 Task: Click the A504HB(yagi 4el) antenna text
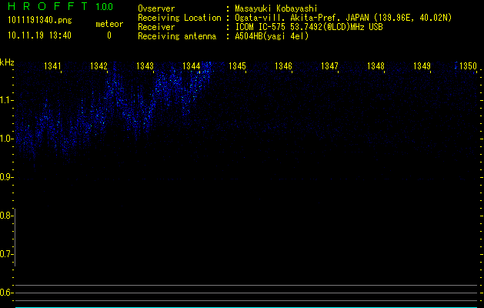(x=272, y=36)
